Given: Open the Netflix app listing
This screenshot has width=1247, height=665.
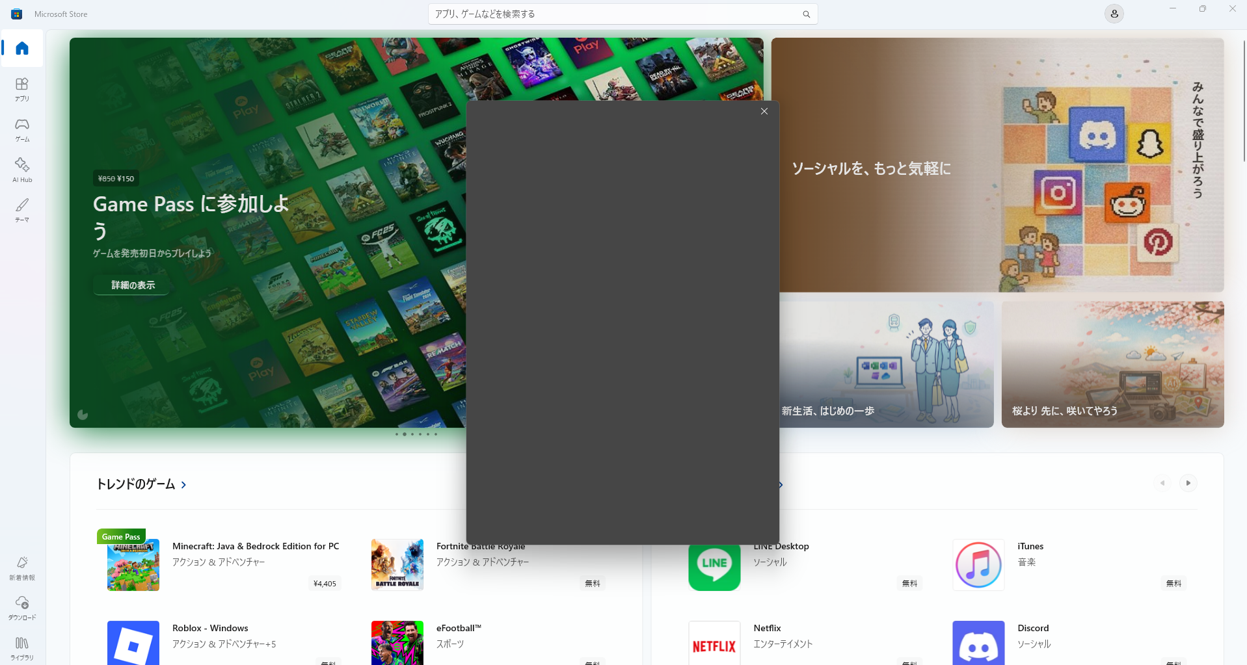Looking at the screenshot, I should point(767,628).
